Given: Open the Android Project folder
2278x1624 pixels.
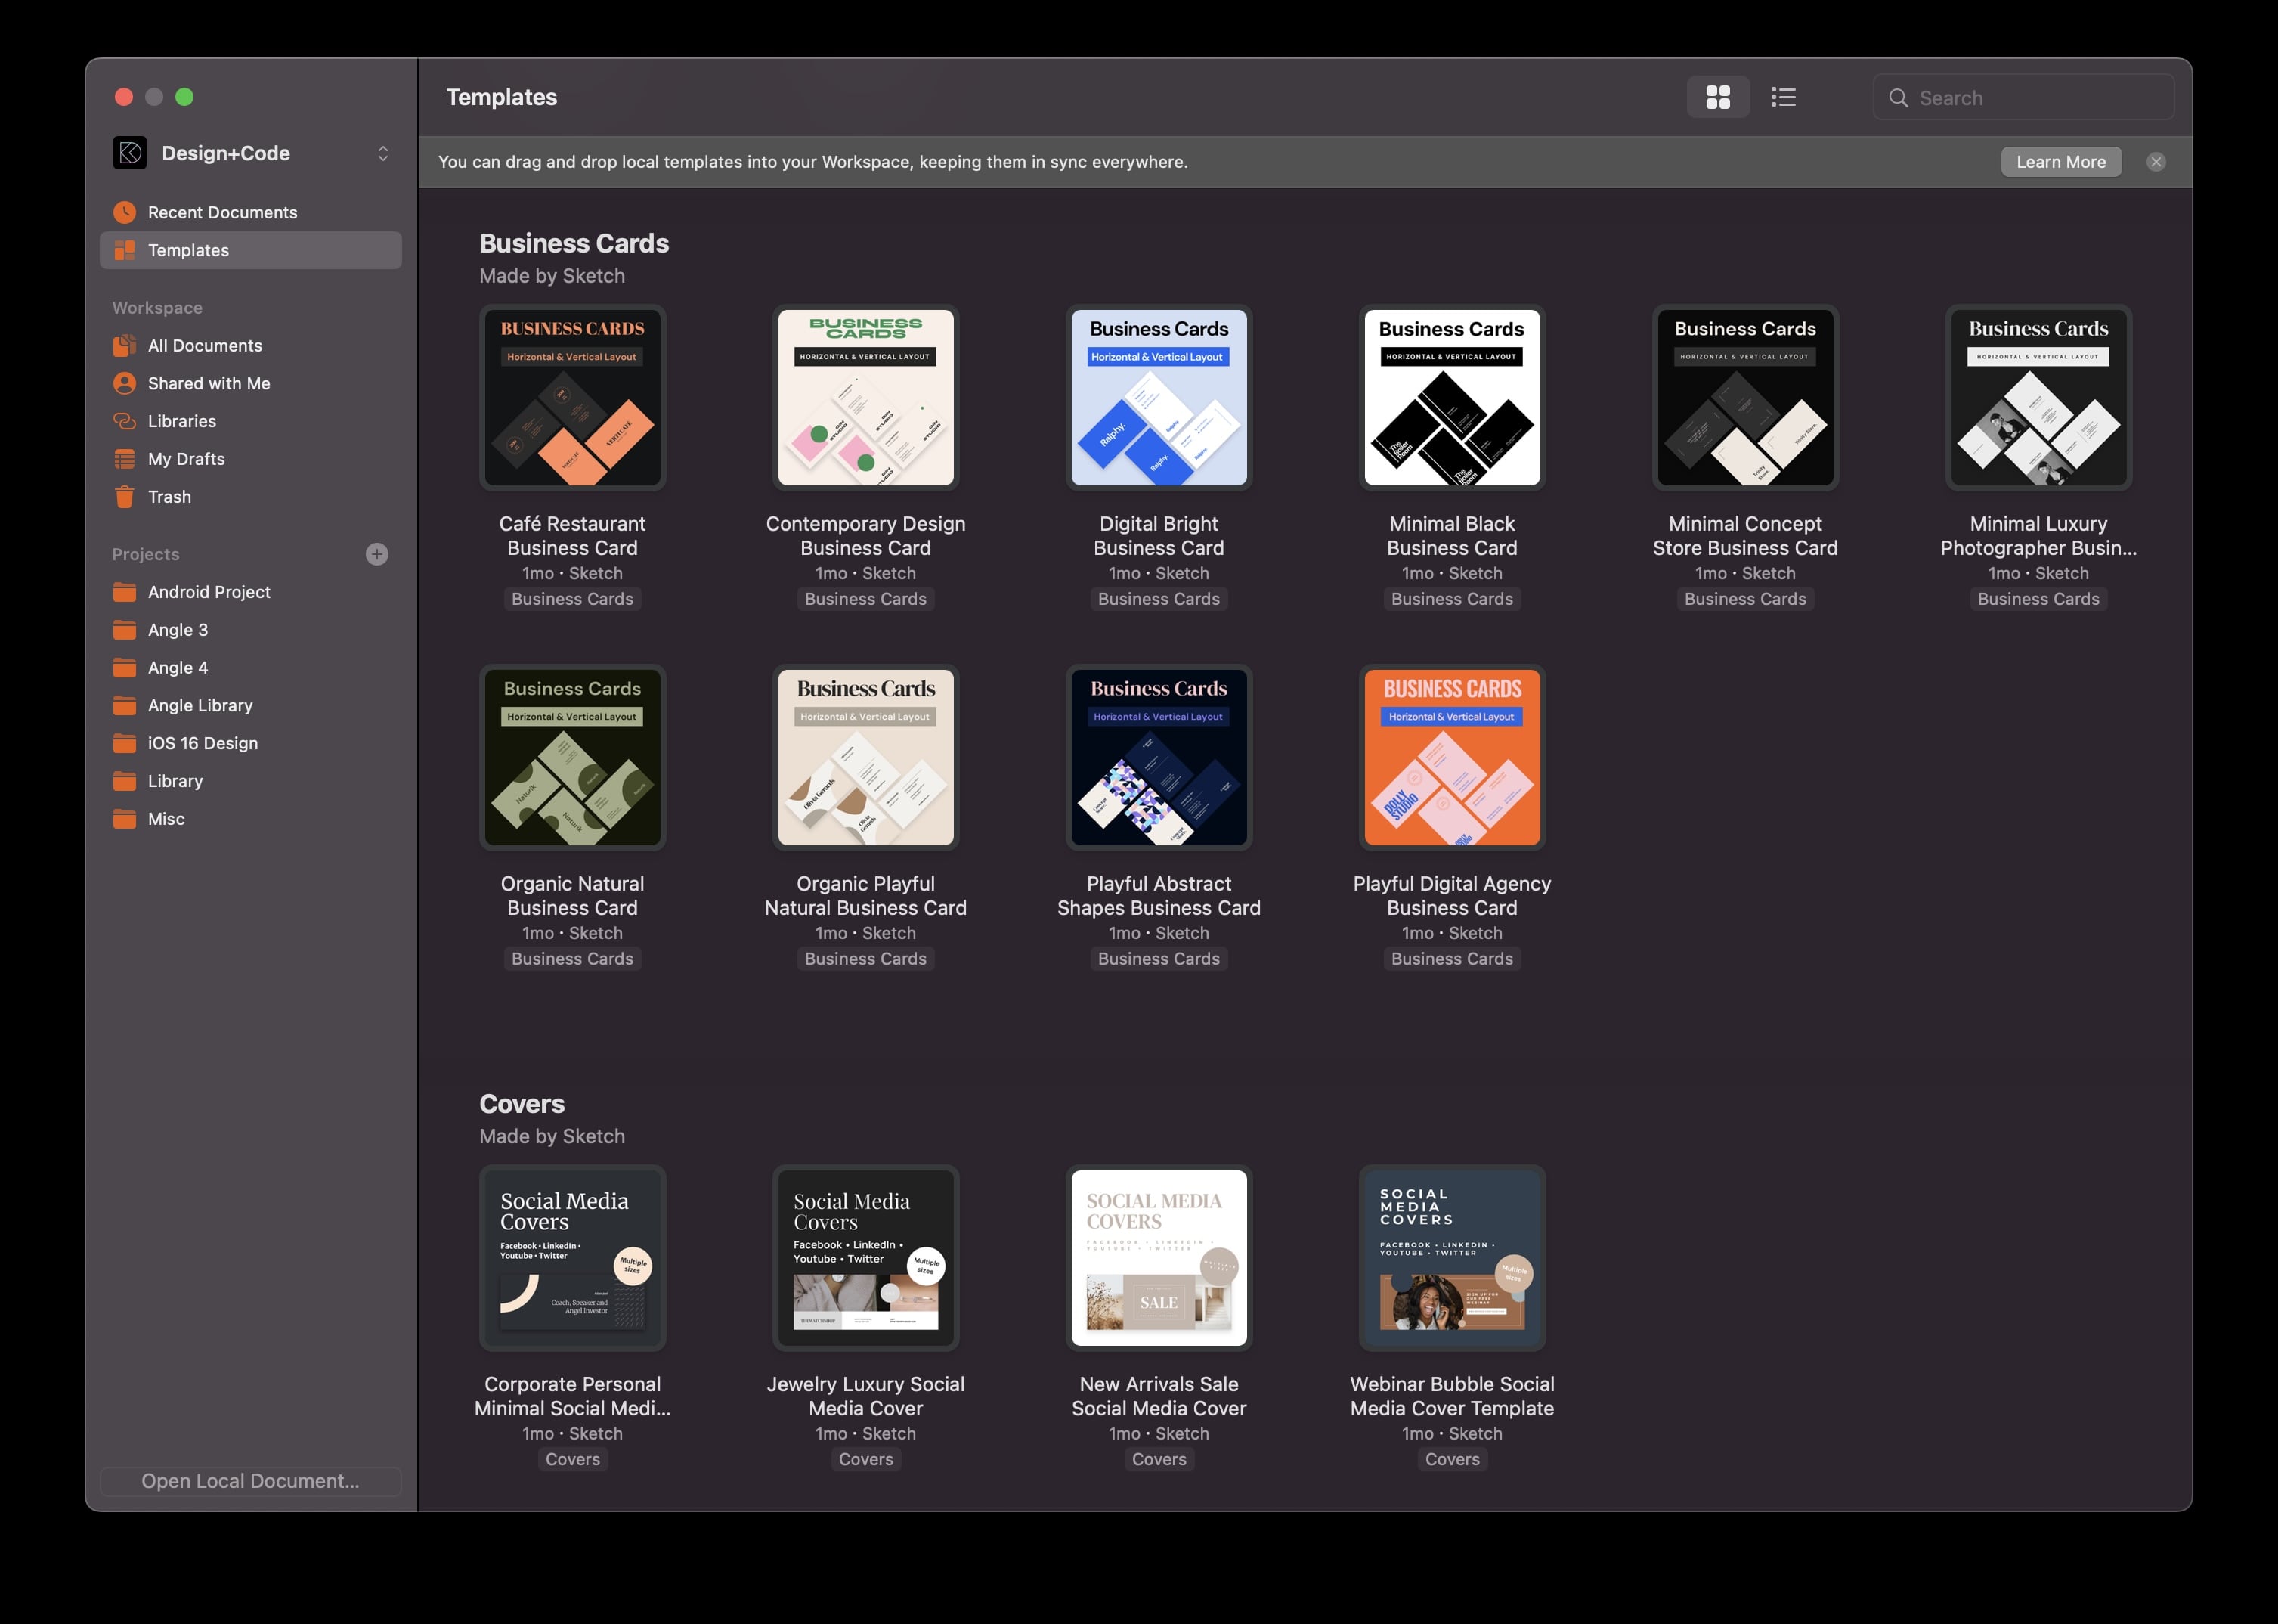Looking at the screenshot, I should [x=208, y=592].
